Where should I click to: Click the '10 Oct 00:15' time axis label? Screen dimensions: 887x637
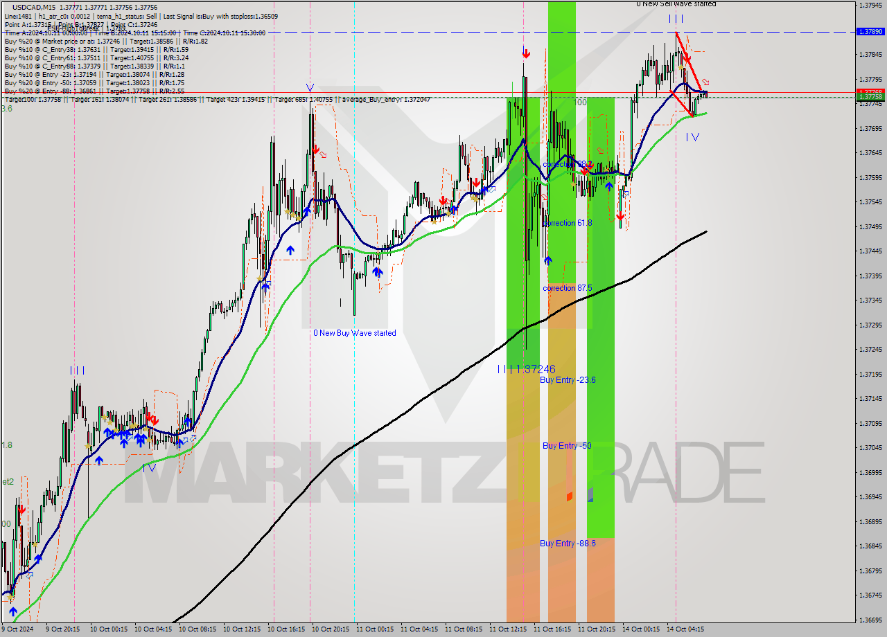point(107,629)
